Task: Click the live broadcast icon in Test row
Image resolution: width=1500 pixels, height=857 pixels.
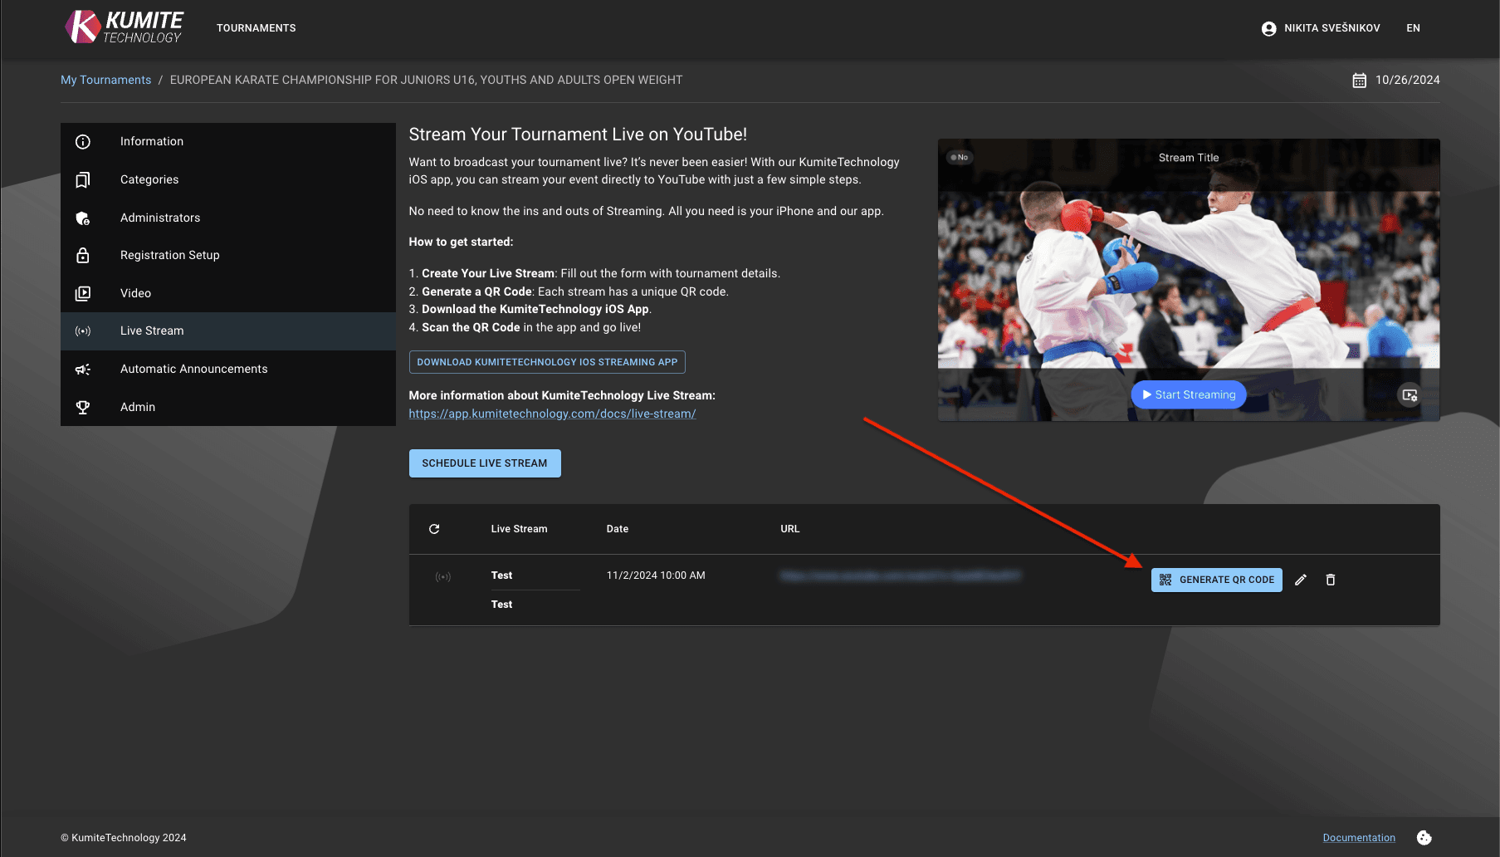Action: 443,576
